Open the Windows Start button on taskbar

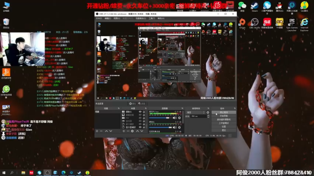click(x=4, y=173)
